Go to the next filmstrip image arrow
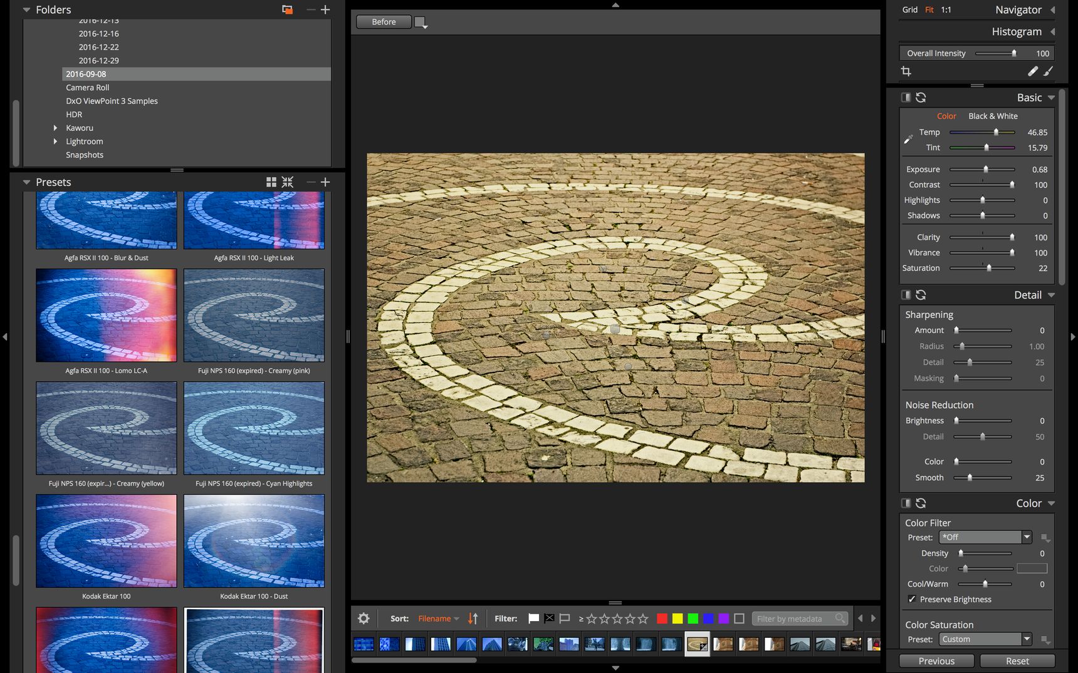The width and height of the screenshot is (1078, 673). pyautogui.click(x=873, y=619)
